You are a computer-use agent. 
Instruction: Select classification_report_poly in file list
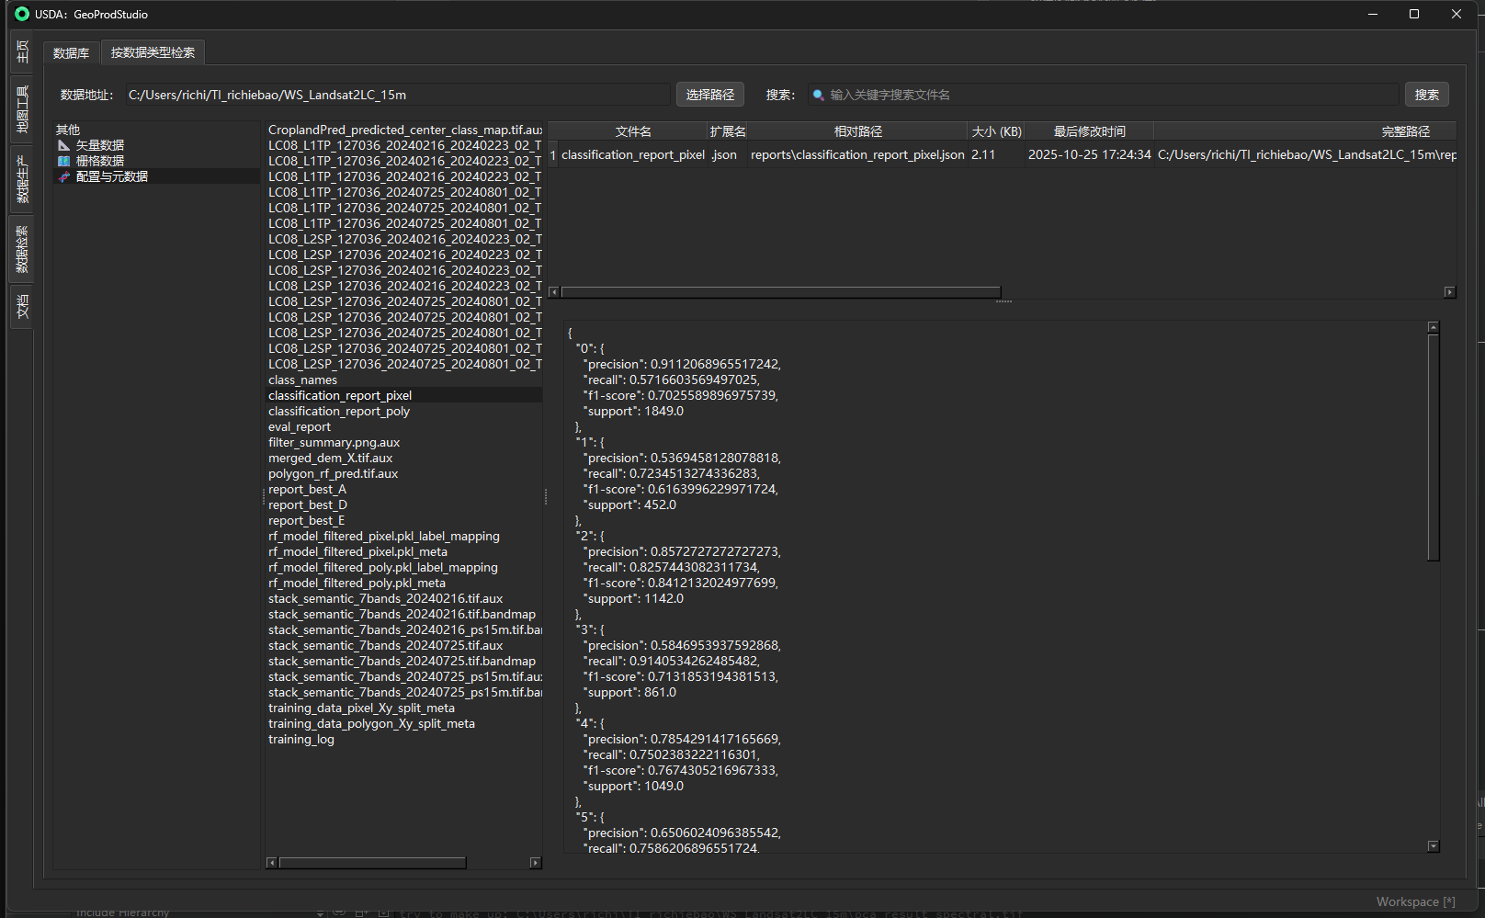(339, 411)
